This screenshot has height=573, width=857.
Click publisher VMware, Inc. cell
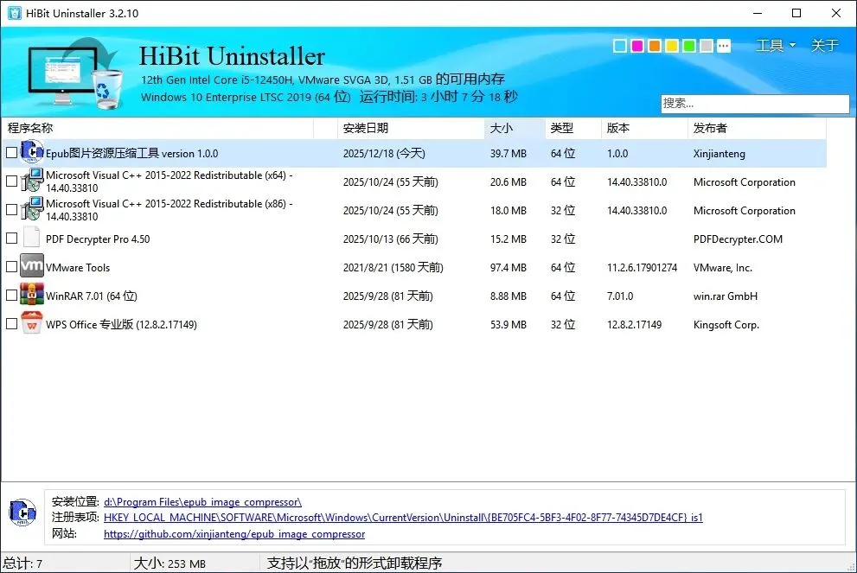pyautogui.click(x=723, y=268)
